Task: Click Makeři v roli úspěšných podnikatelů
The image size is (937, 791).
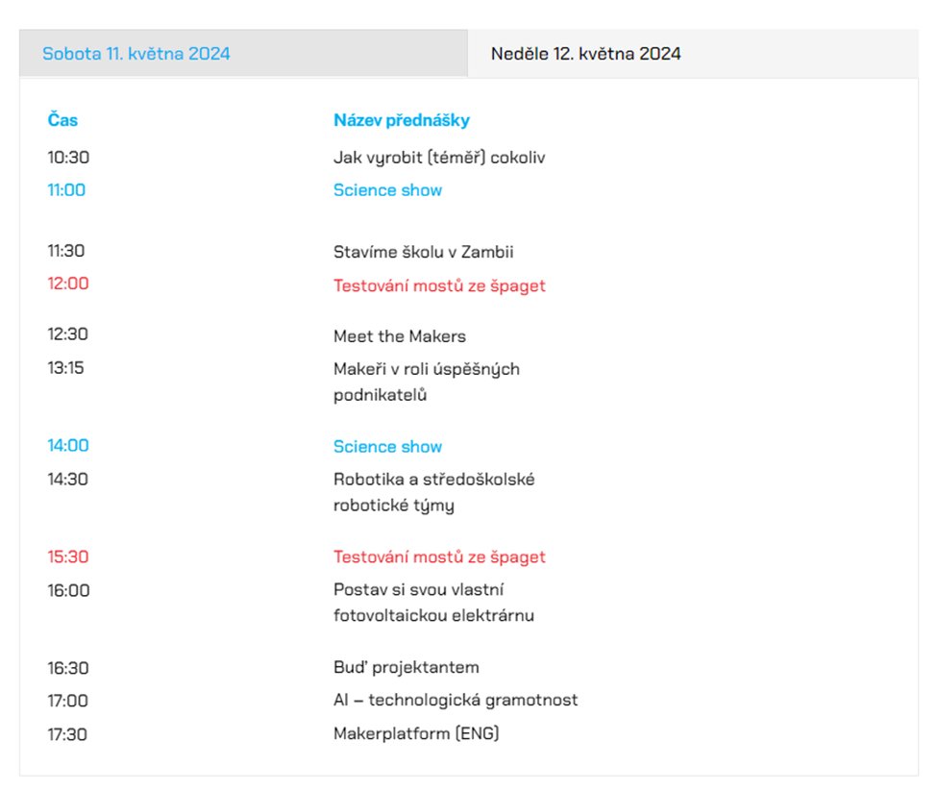Action: (x=426, y=382)
